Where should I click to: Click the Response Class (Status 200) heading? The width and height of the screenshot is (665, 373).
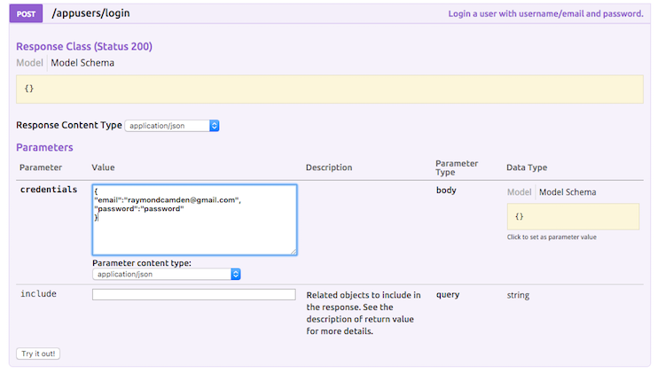[x=84, y=46]
